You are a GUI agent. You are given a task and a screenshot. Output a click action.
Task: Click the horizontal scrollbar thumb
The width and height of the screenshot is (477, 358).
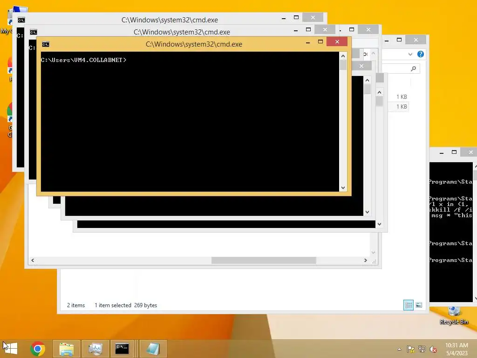point(264,260)
